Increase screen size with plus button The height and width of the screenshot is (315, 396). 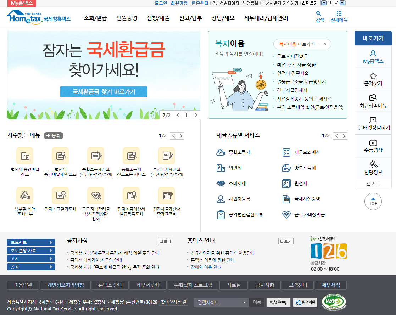pyautogui.click(x=342, y=3)
